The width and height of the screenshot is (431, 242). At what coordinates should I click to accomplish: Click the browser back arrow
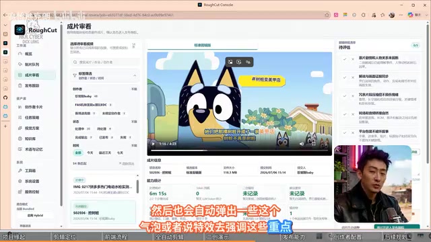click(x=5, y=15)
